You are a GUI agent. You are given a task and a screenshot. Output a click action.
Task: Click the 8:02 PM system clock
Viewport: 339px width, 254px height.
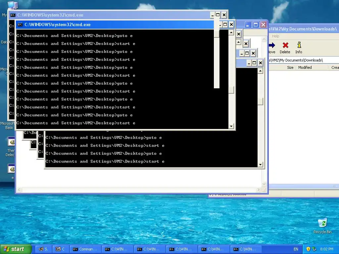(x=326, y=249)
